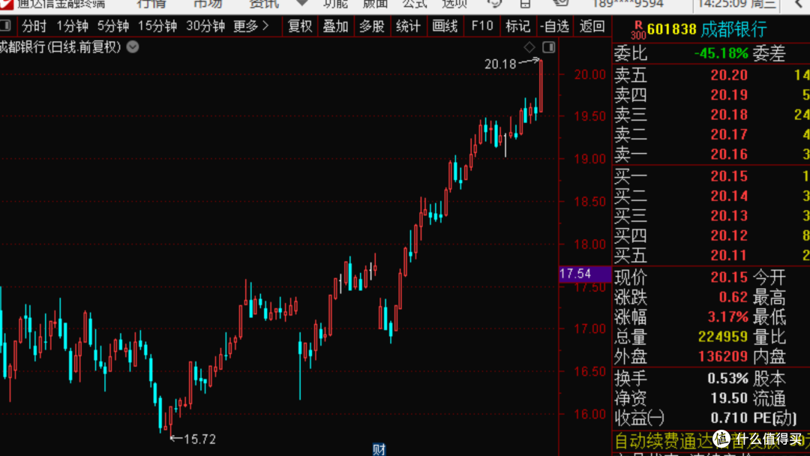810x456 pixels.
Task: Select 买五 price 20.11
Action: [729, 256]
